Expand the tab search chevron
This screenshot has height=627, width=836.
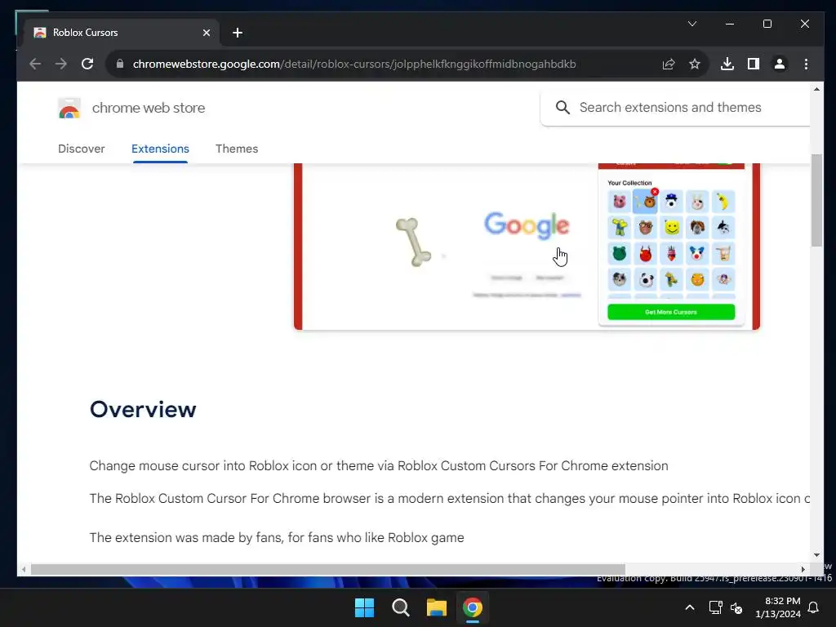(692, 24)
